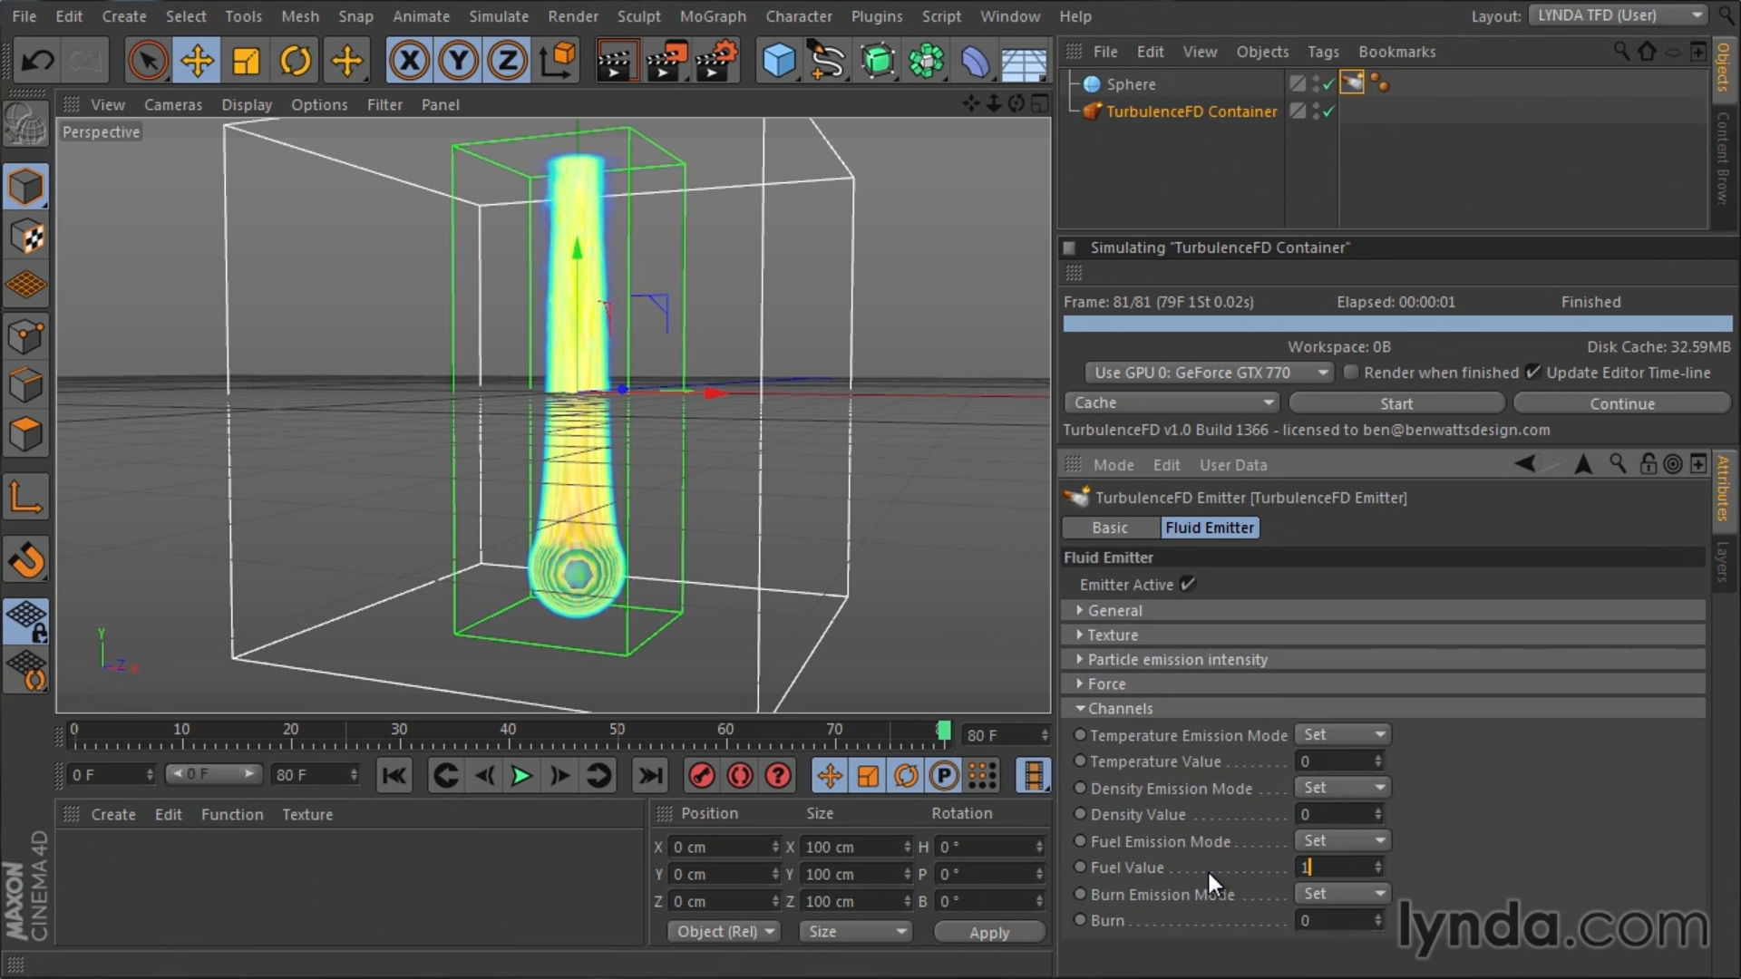Uncheck Update Editor Time-line option

(1533, 373)
